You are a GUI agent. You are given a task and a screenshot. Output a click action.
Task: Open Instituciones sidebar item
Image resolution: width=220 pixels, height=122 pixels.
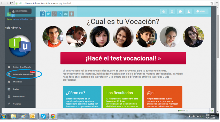[x=20, y=96]
